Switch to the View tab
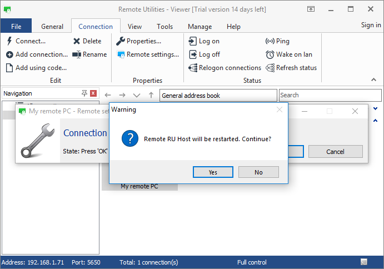Viewport: 384px width, 269px height. [x=134, y=26]
